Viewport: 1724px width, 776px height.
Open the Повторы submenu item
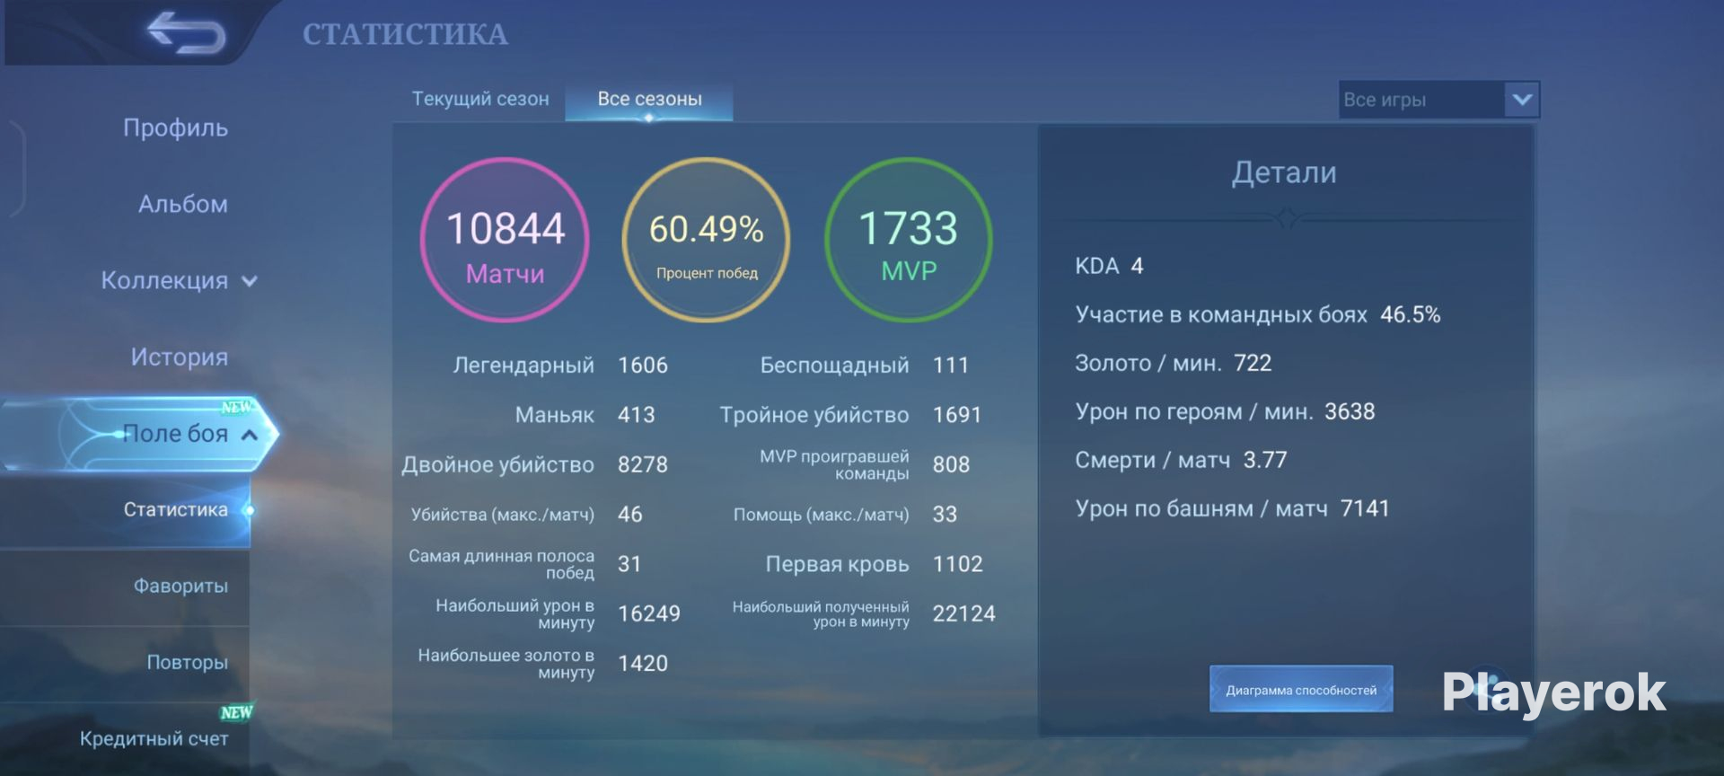pyautogui.click(x=187, y=663)
